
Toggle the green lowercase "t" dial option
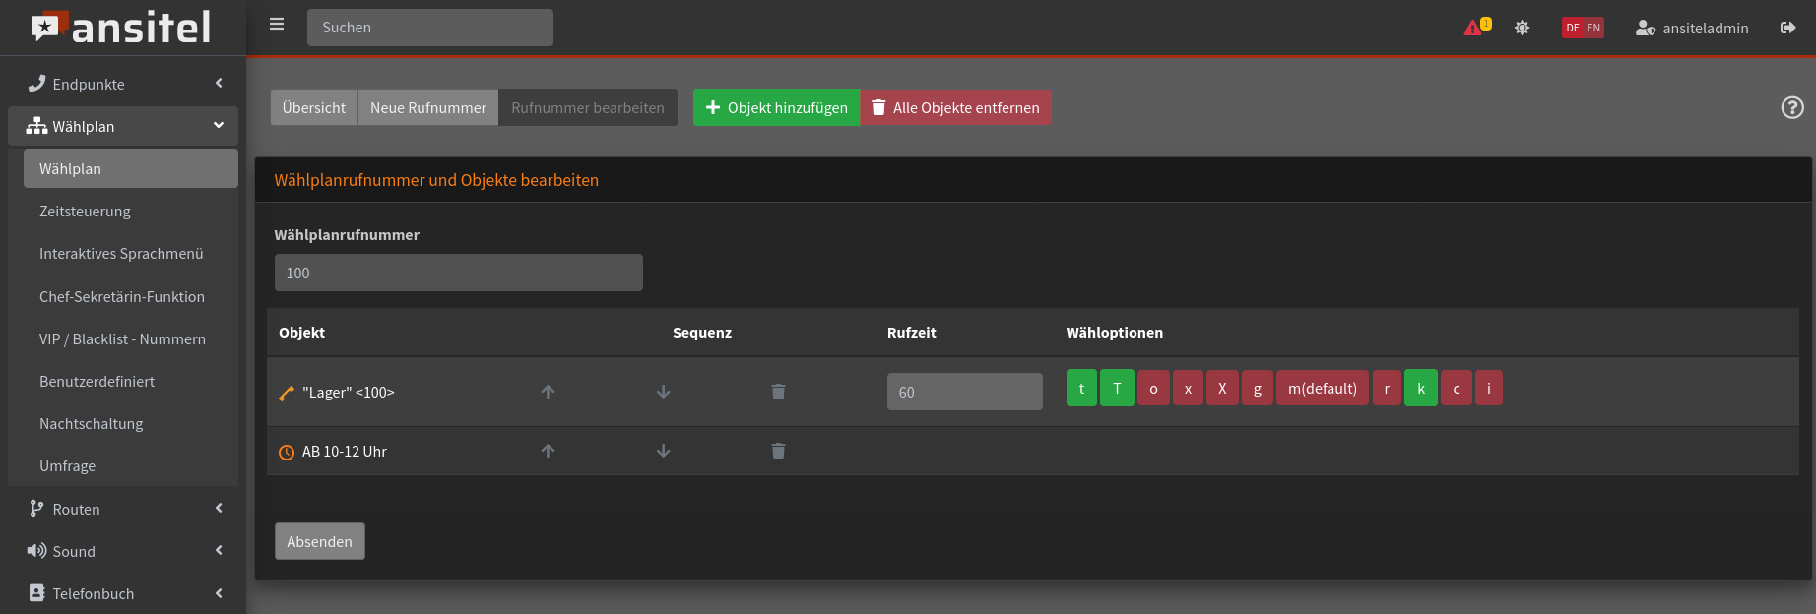pos(1081,389)
